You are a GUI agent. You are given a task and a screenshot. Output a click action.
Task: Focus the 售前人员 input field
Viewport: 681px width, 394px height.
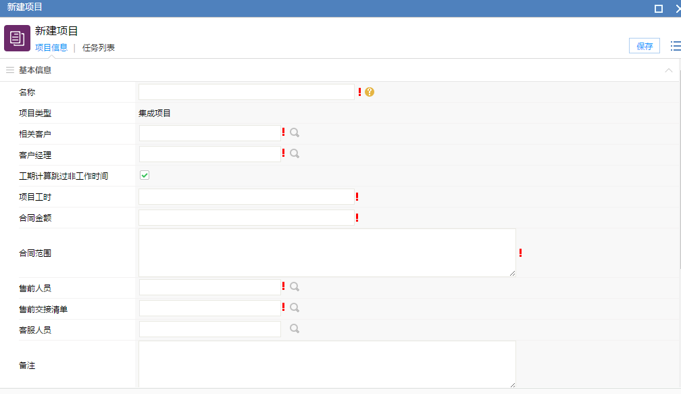[209, 288]
